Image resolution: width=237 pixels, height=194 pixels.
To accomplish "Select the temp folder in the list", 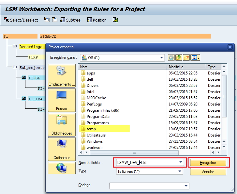I will point(91,129).
